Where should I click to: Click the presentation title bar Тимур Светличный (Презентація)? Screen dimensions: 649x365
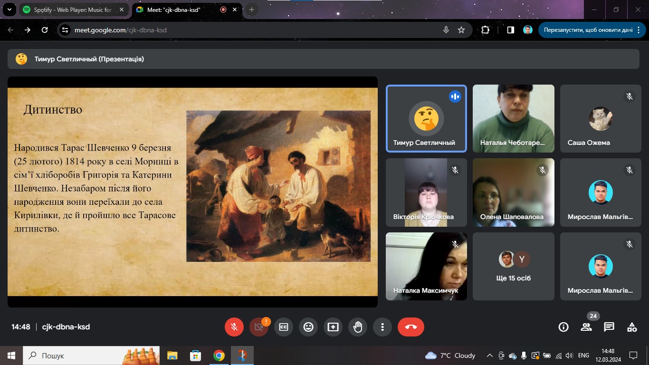click(324, 59)
